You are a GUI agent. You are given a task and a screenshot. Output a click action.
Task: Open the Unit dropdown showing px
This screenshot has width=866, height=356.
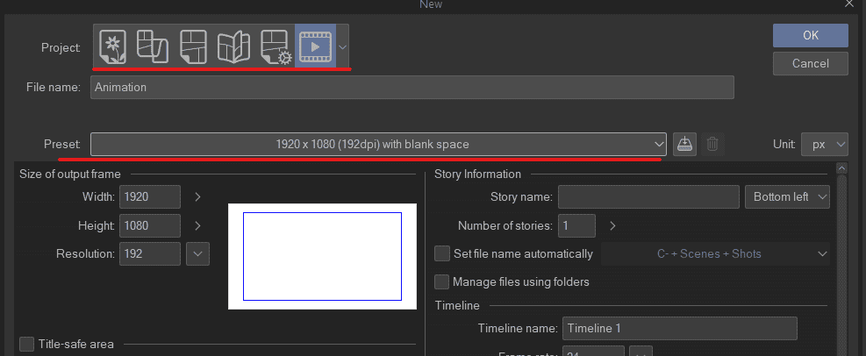click(x=824, y=144)
